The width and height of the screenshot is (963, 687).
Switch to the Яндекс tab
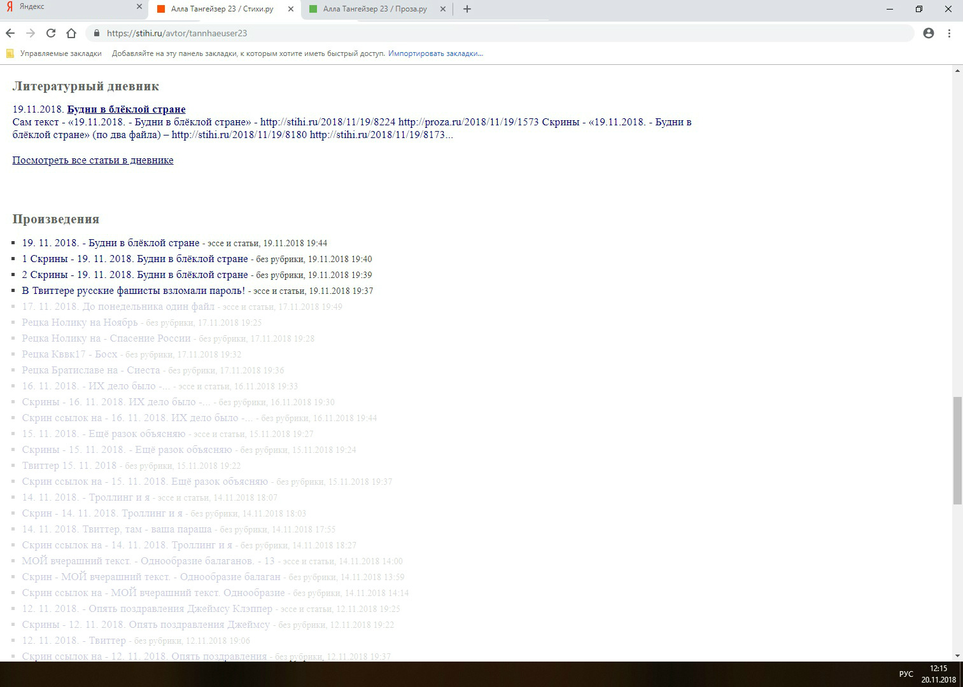coord(64,7)
